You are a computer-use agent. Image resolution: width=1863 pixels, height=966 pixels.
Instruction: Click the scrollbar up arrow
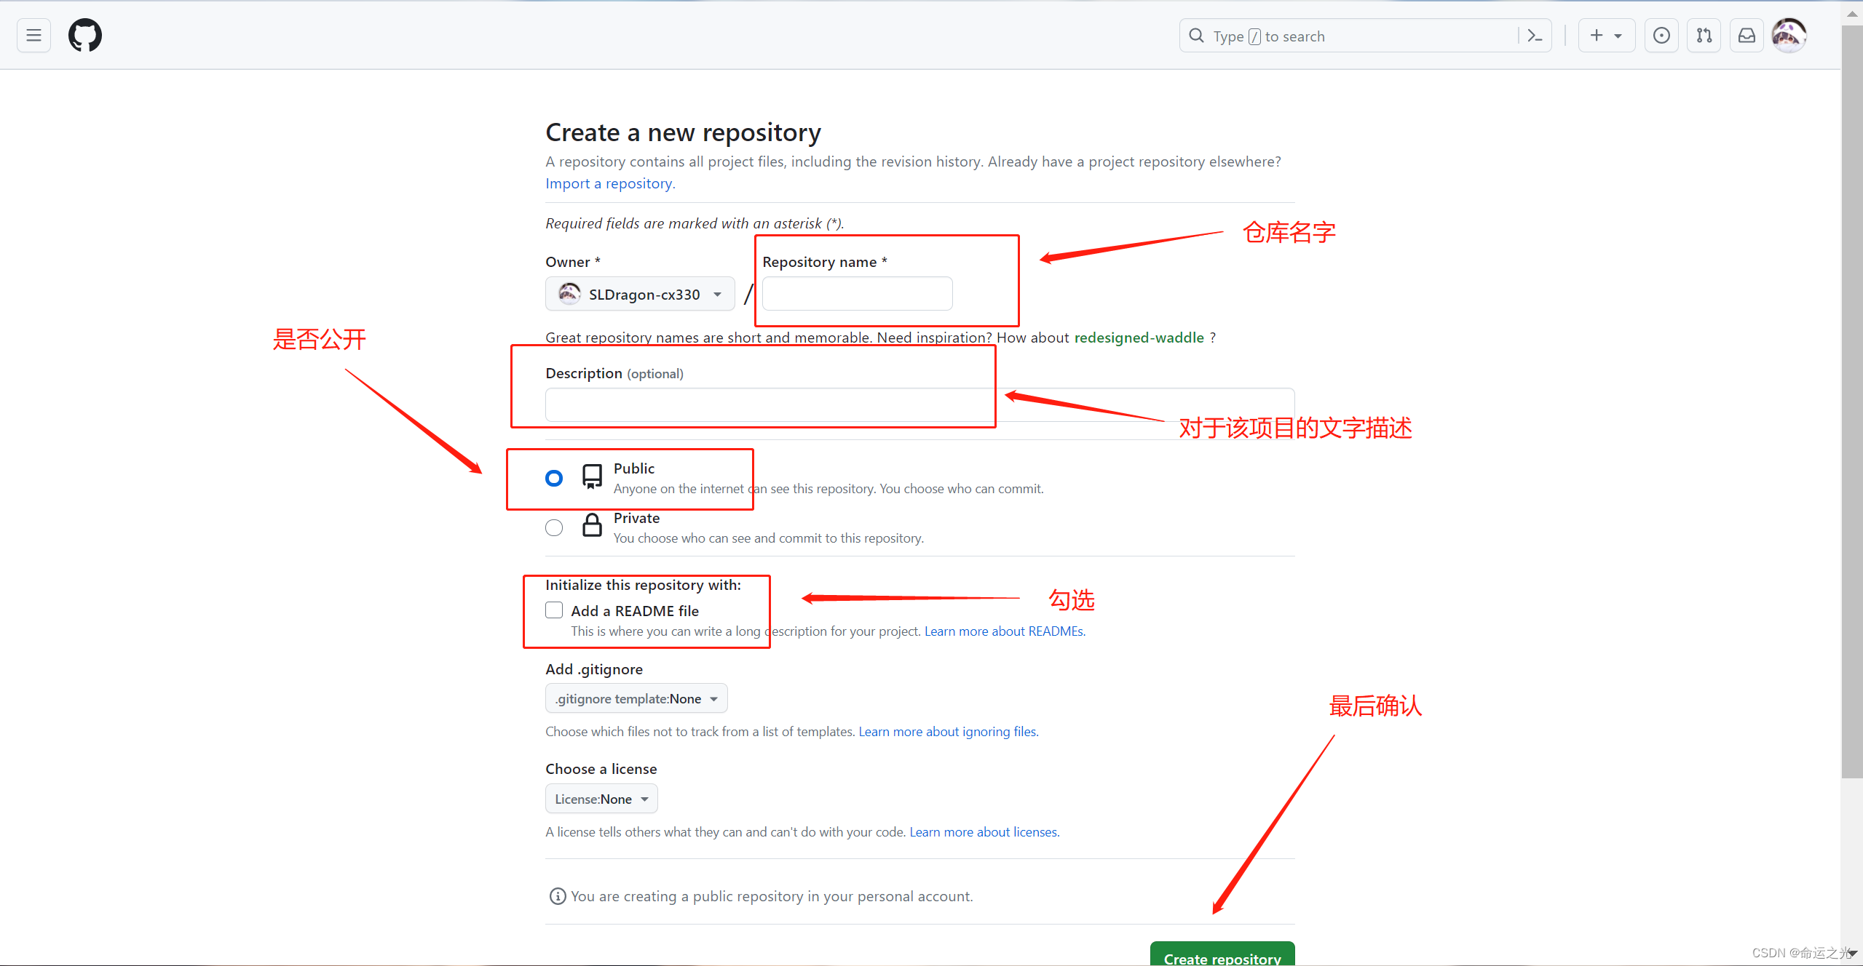[x=1852, y=12]
